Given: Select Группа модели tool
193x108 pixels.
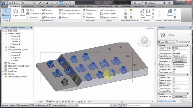Looking at the screenshot, I should (108, 17).
